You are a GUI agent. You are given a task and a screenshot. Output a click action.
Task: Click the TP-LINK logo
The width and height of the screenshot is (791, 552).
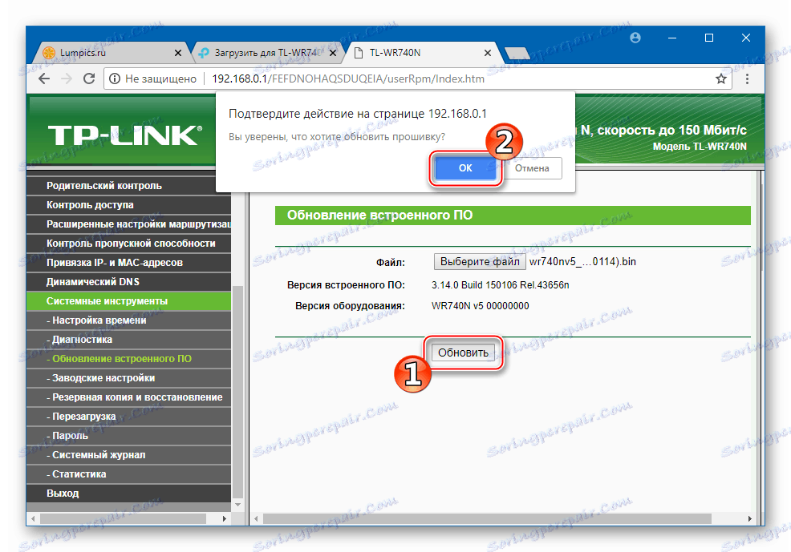tap(124, 135)
